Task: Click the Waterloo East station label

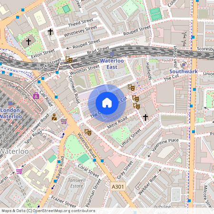Action: click(112, 64)
